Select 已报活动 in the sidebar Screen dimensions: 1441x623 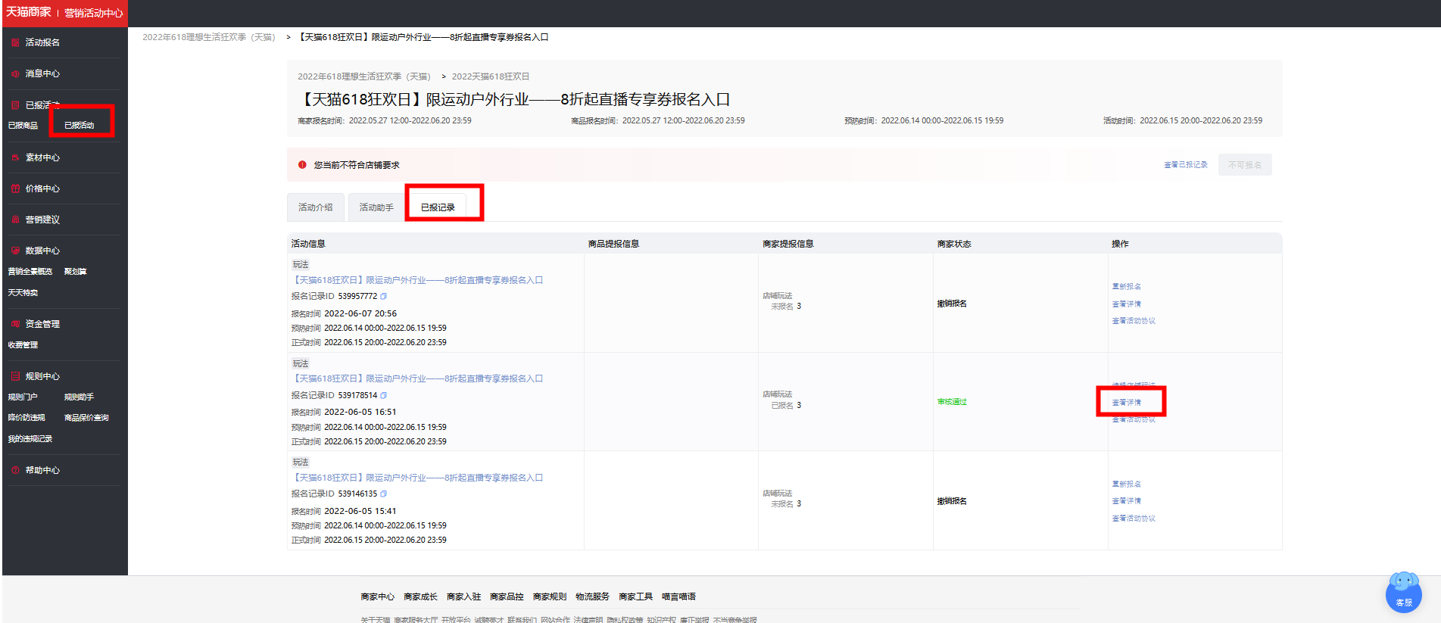point(80,126)
